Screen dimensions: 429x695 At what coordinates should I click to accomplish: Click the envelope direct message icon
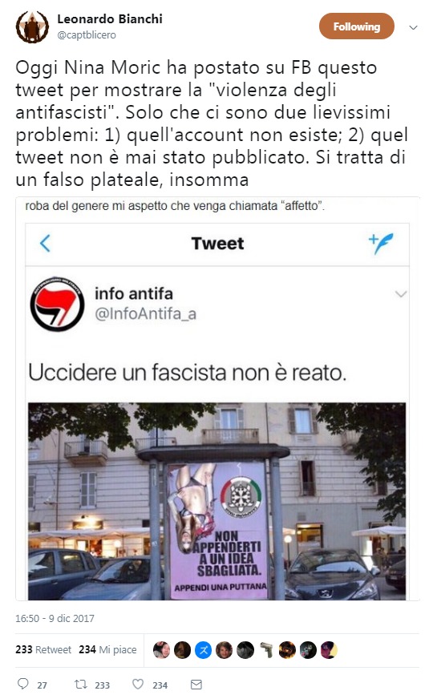[x=196, y=685]
